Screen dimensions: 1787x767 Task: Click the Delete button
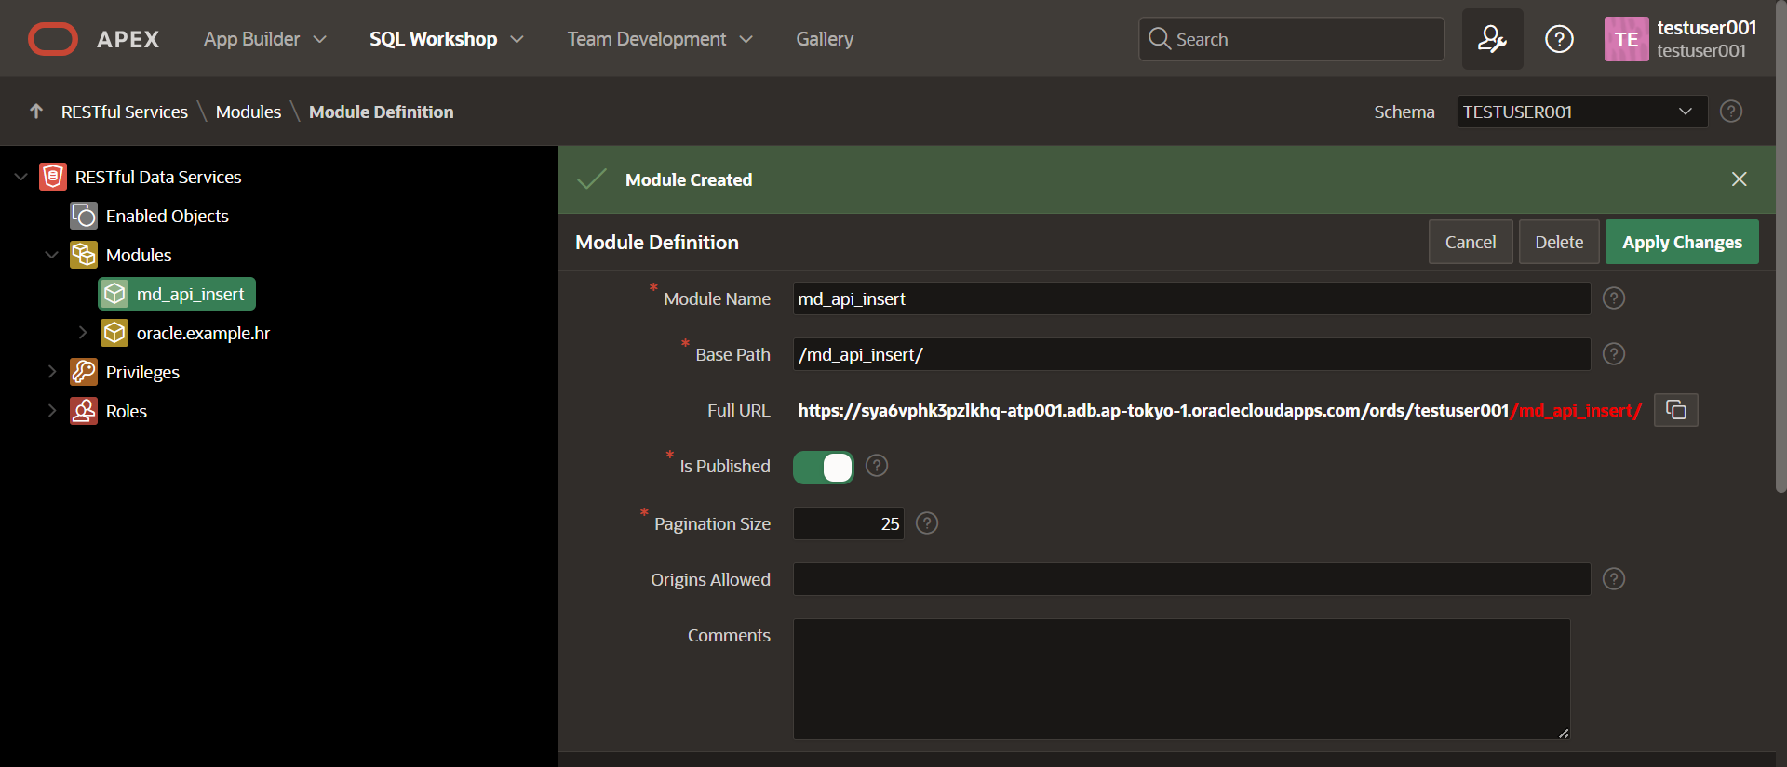click(1559, 242)
